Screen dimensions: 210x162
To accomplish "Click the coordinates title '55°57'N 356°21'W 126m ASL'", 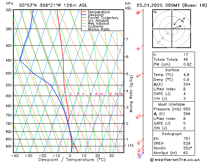I will pyautogui.click(x=53, y=5).
